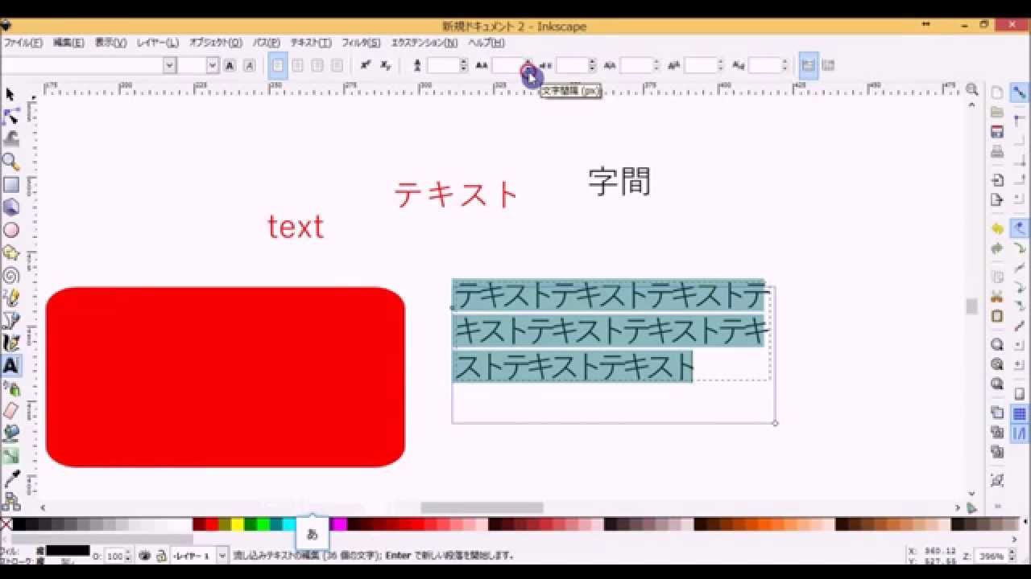The image size is (1031, 579).
Task: Open the レイヤー(L) menu
Action: click(x=157, y=43)
